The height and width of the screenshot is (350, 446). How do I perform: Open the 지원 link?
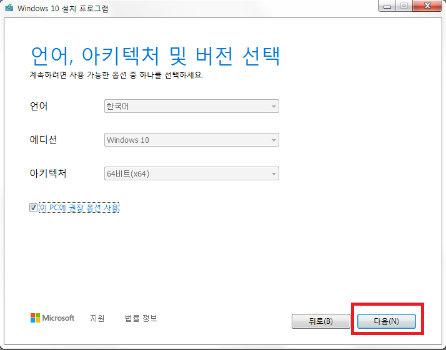click(x=97, y=318)
